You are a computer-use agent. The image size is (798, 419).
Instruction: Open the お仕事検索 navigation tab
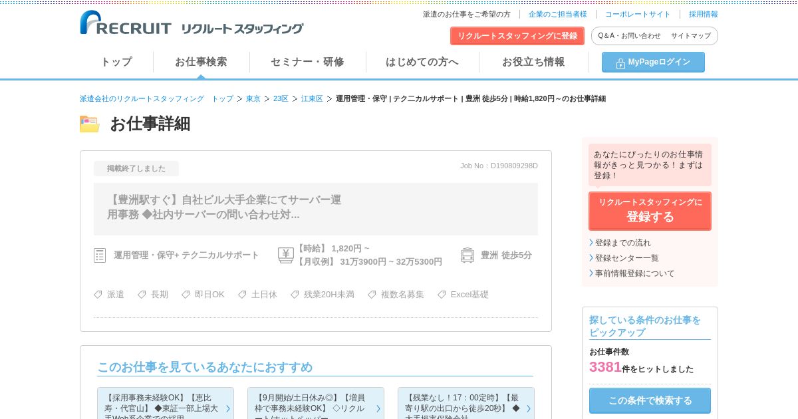click(x=201, y=62)
